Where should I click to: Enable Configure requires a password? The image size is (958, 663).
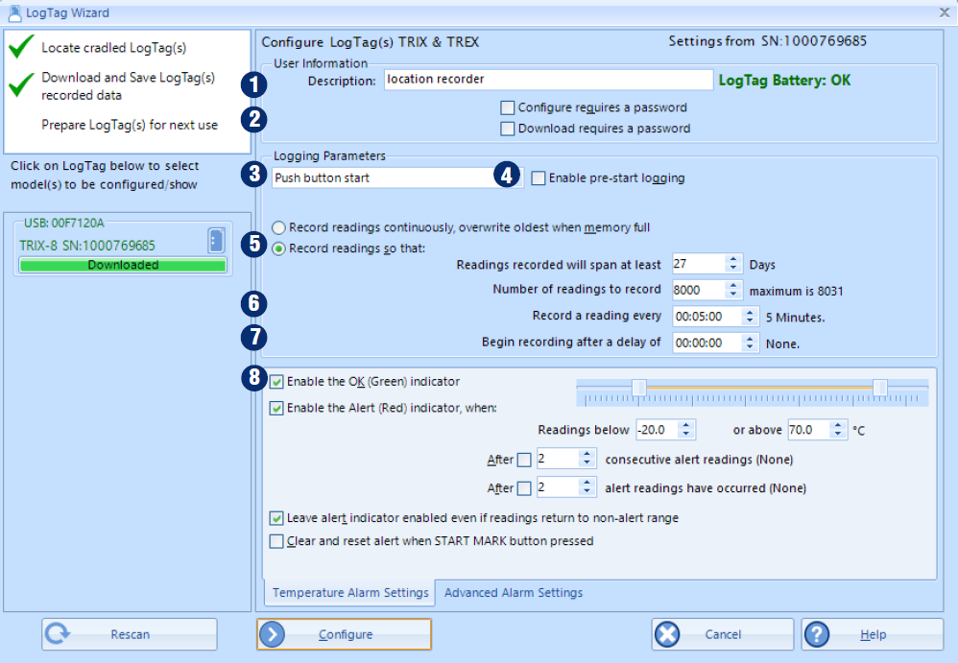coord(507,108)
